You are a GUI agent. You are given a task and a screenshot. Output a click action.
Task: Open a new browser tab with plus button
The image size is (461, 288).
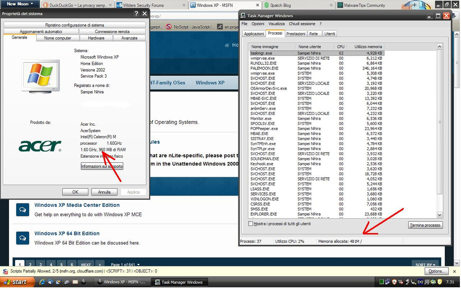pyautogui.click(x=415, y=5)
